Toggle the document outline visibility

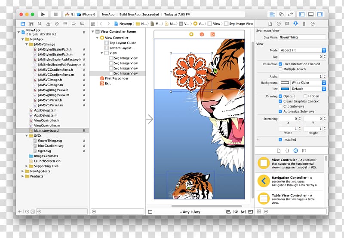(x=150, y=212)
